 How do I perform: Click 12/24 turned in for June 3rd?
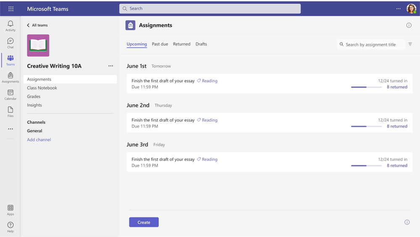(393, 159)
